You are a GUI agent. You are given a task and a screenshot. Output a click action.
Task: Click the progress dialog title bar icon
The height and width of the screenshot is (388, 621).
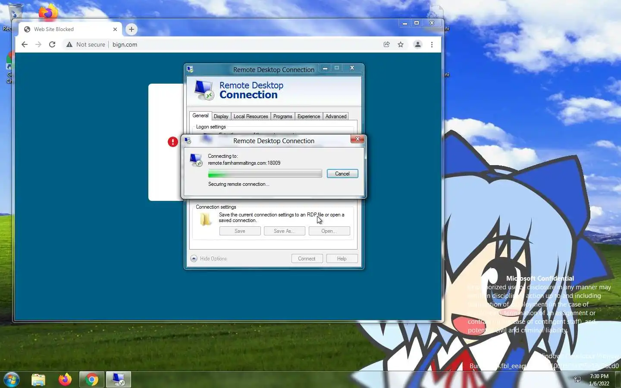tap(188, 141)
